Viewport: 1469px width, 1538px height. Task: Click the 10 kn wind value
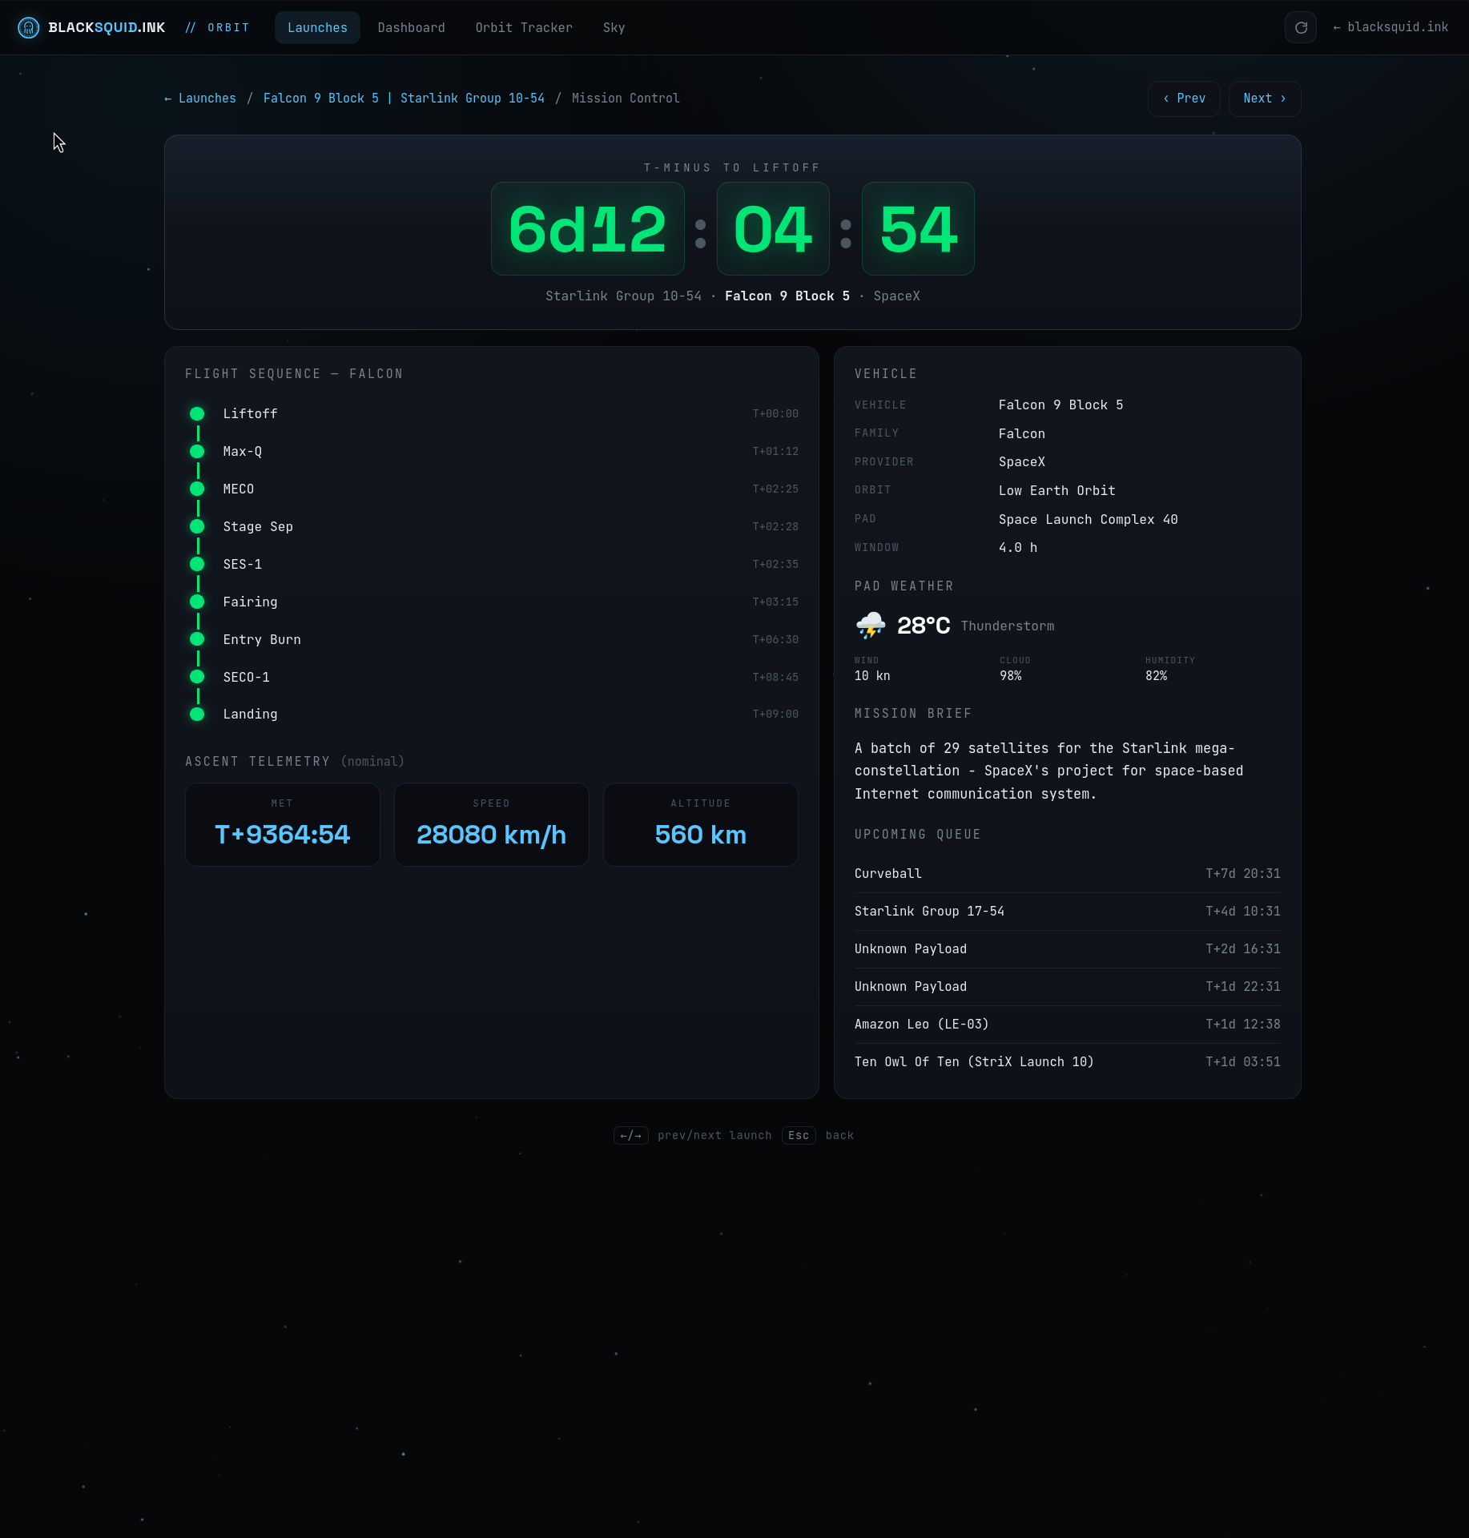tap(872, 676)
